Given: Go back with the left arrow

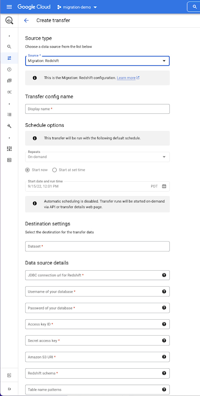Looking at the screenshot, I should [x=26, y=20].
